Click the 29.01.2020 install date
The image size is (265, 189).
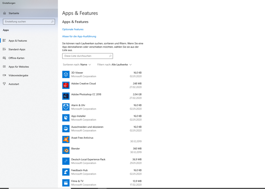point(136,163)
